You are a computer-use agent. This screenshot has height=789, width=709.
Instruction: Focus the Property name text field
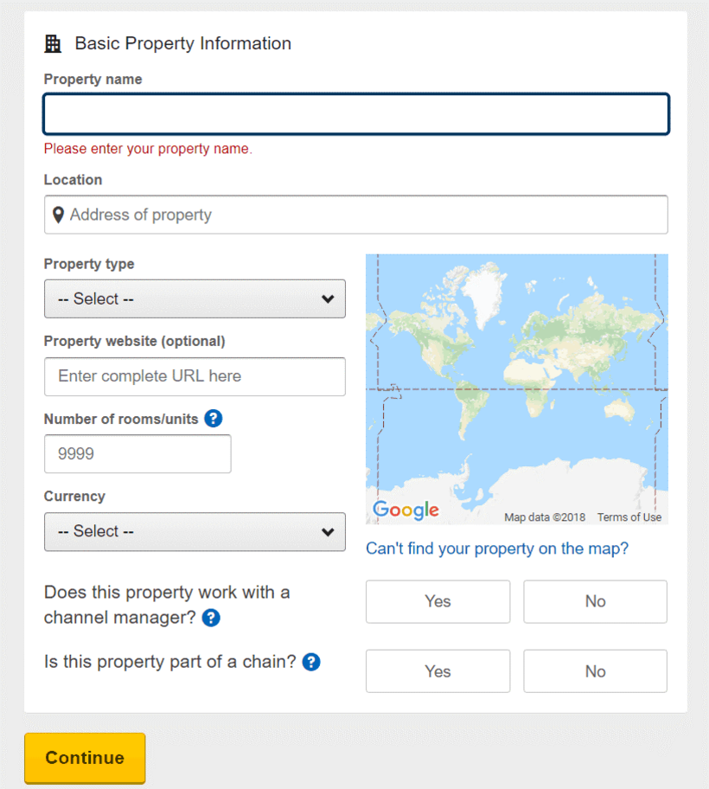pos(356,114)
